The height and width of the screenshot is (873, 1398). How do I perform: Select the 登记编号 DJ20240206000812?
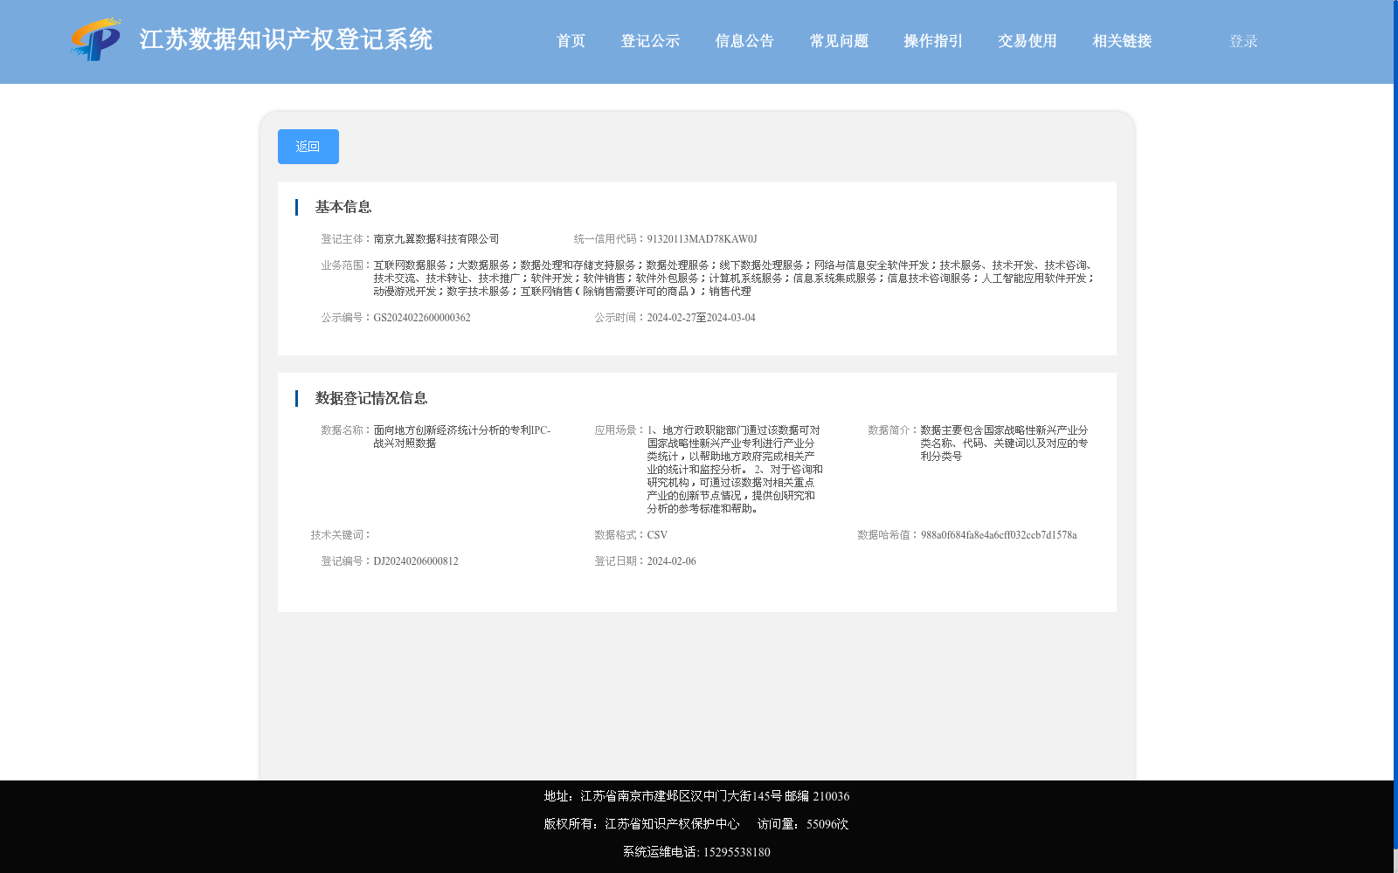pos(416,561)
